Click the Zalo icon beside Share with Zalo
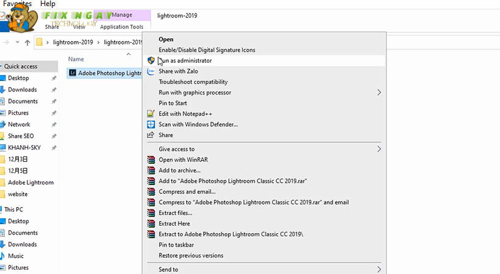500x274 pixels. coord(151,71)
